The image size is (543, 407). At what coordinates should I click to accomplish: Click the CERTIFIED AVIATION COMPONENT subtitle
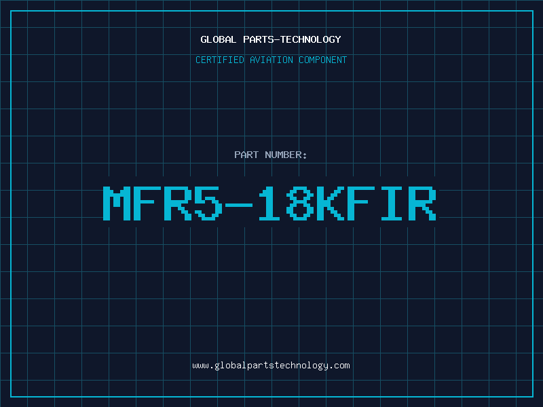click(x=271, y=60)
